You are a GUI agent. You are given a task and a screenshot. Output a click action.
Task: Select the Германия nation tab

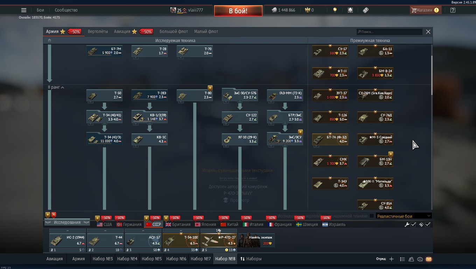tap(129, 225)
